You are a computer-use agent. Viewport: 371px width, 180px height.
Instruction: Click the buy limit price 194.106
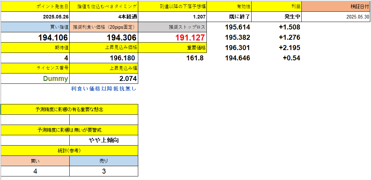click(35, 37)
